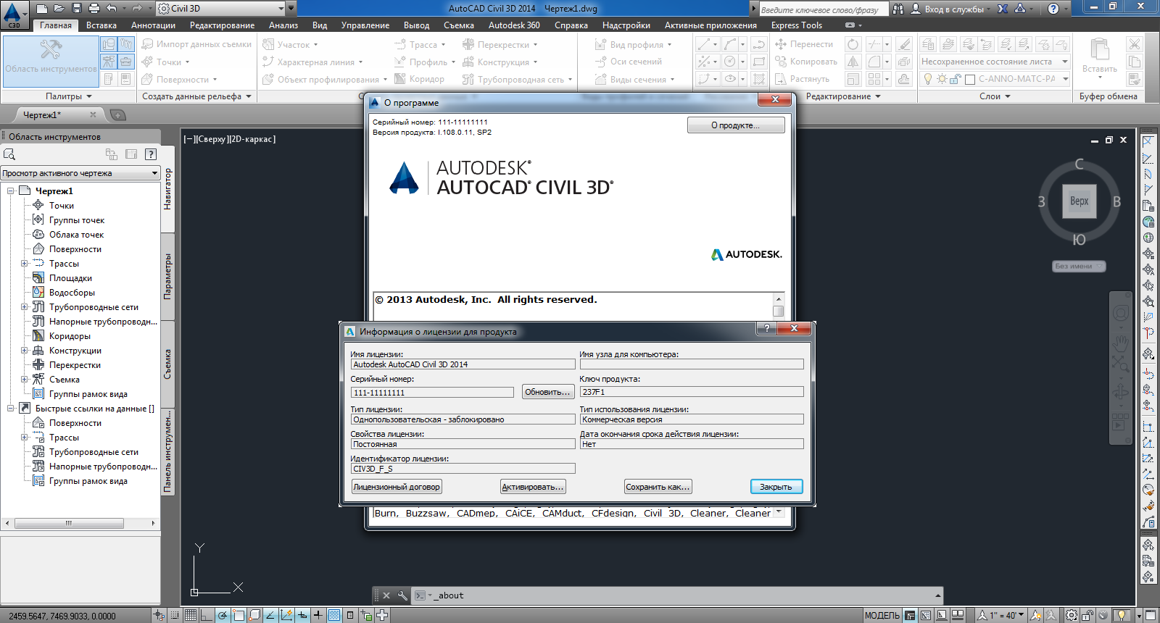The width and height of the screenshot is (1160, 623).
Task: Open the unsaved layer state dropdown
Action: coord(995,62)
